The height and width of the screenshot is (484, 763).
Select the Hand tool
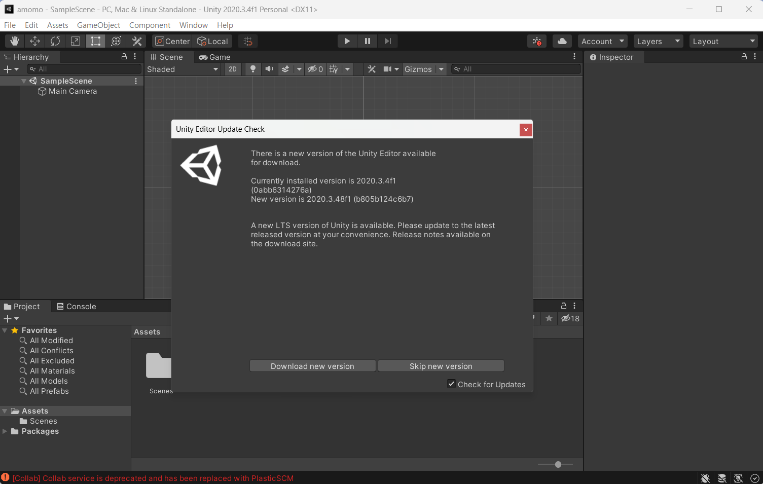[x=15, y=41]
